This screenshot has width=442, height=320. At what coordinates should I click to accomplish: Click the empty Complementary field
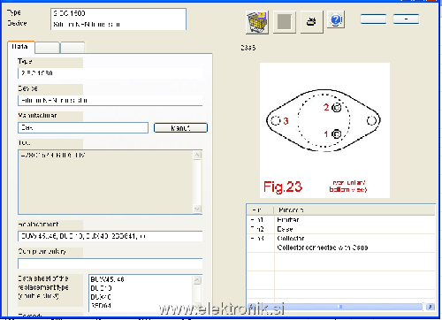point(110,263)
